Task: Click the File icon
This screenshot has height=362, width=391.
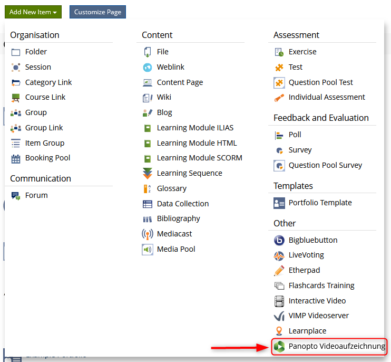Action: point(148,52)
